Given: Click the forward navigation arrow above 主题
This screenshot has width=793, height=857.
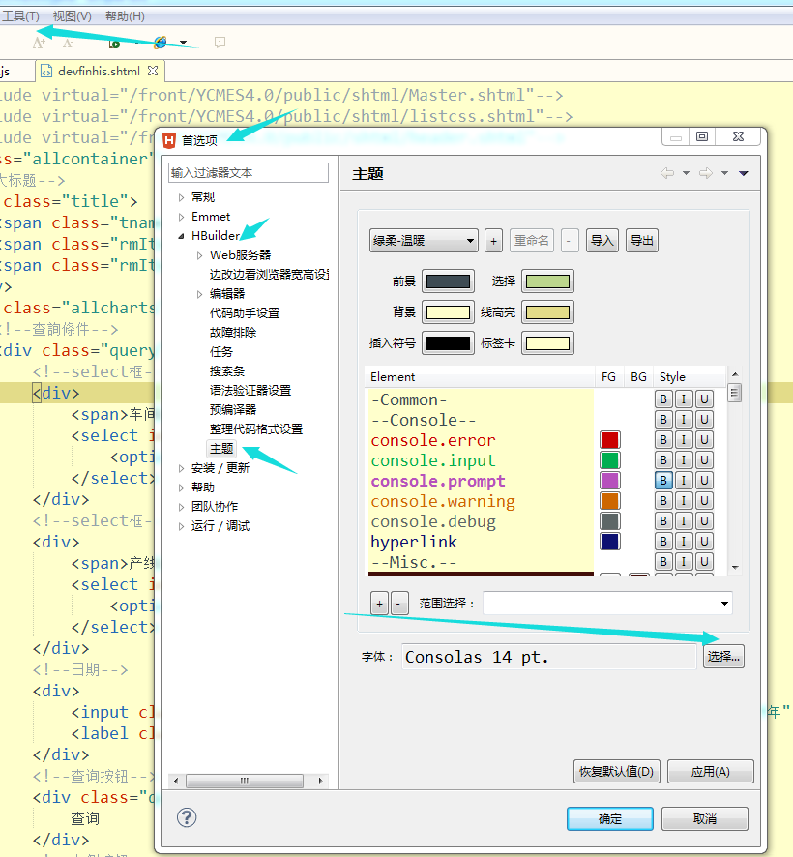Looking at the screenshot, I should coord(705,172).
